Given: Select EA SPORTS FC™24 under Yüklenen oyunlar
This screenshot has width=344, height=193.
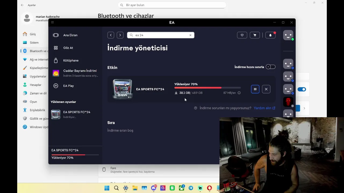Looking at the screenshot, I should pyautogui.click(x=75, y=114).
